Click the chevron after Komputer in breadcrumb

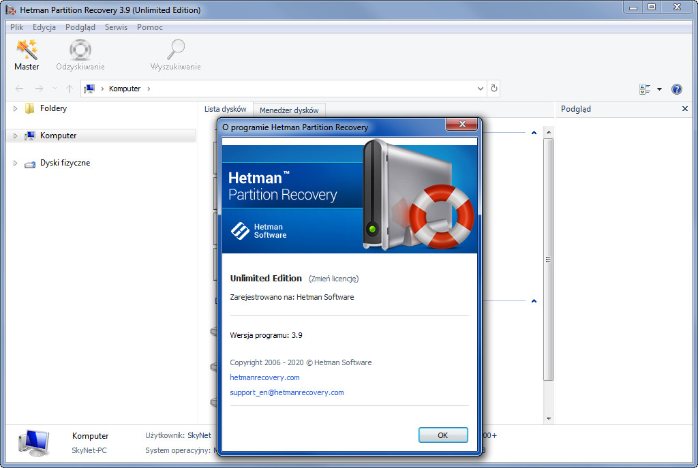(x=149, y=89)
